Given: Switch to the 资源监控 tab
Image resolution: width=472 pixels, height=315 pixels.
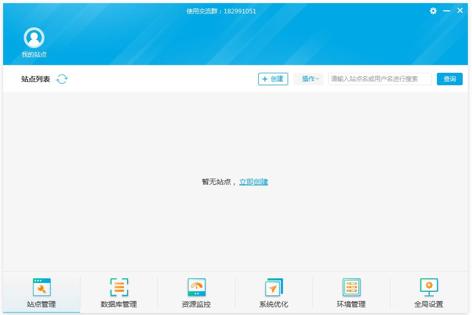Looking at the screenshot, I should coord(196,294).
